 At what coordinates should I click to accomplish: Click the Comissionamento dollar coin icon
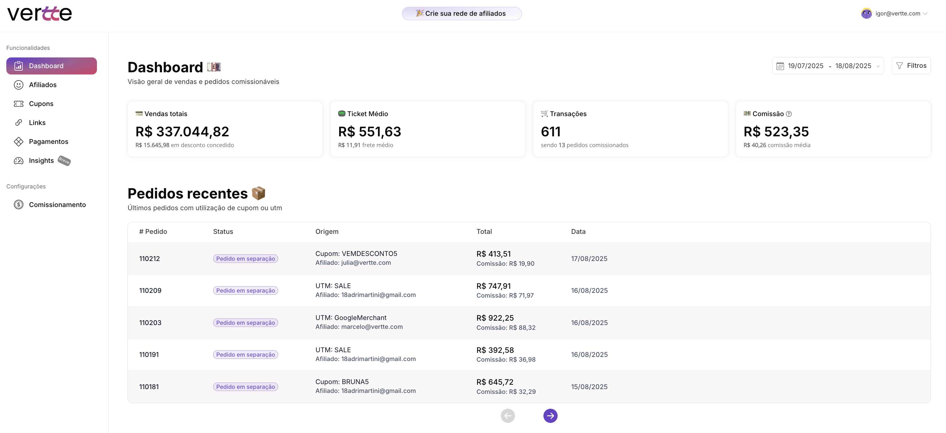(18, 205)
